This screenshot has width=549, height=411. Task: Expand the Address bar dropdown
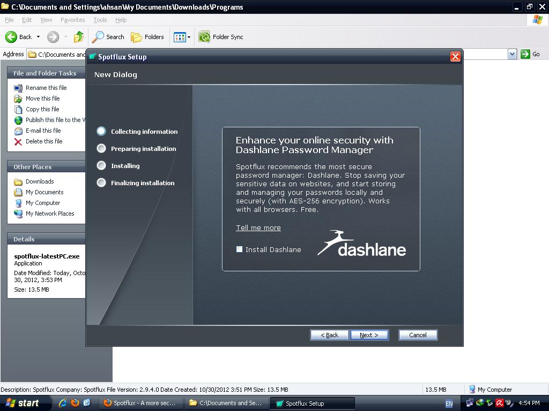pyautogui.click(x=512, y=54)
